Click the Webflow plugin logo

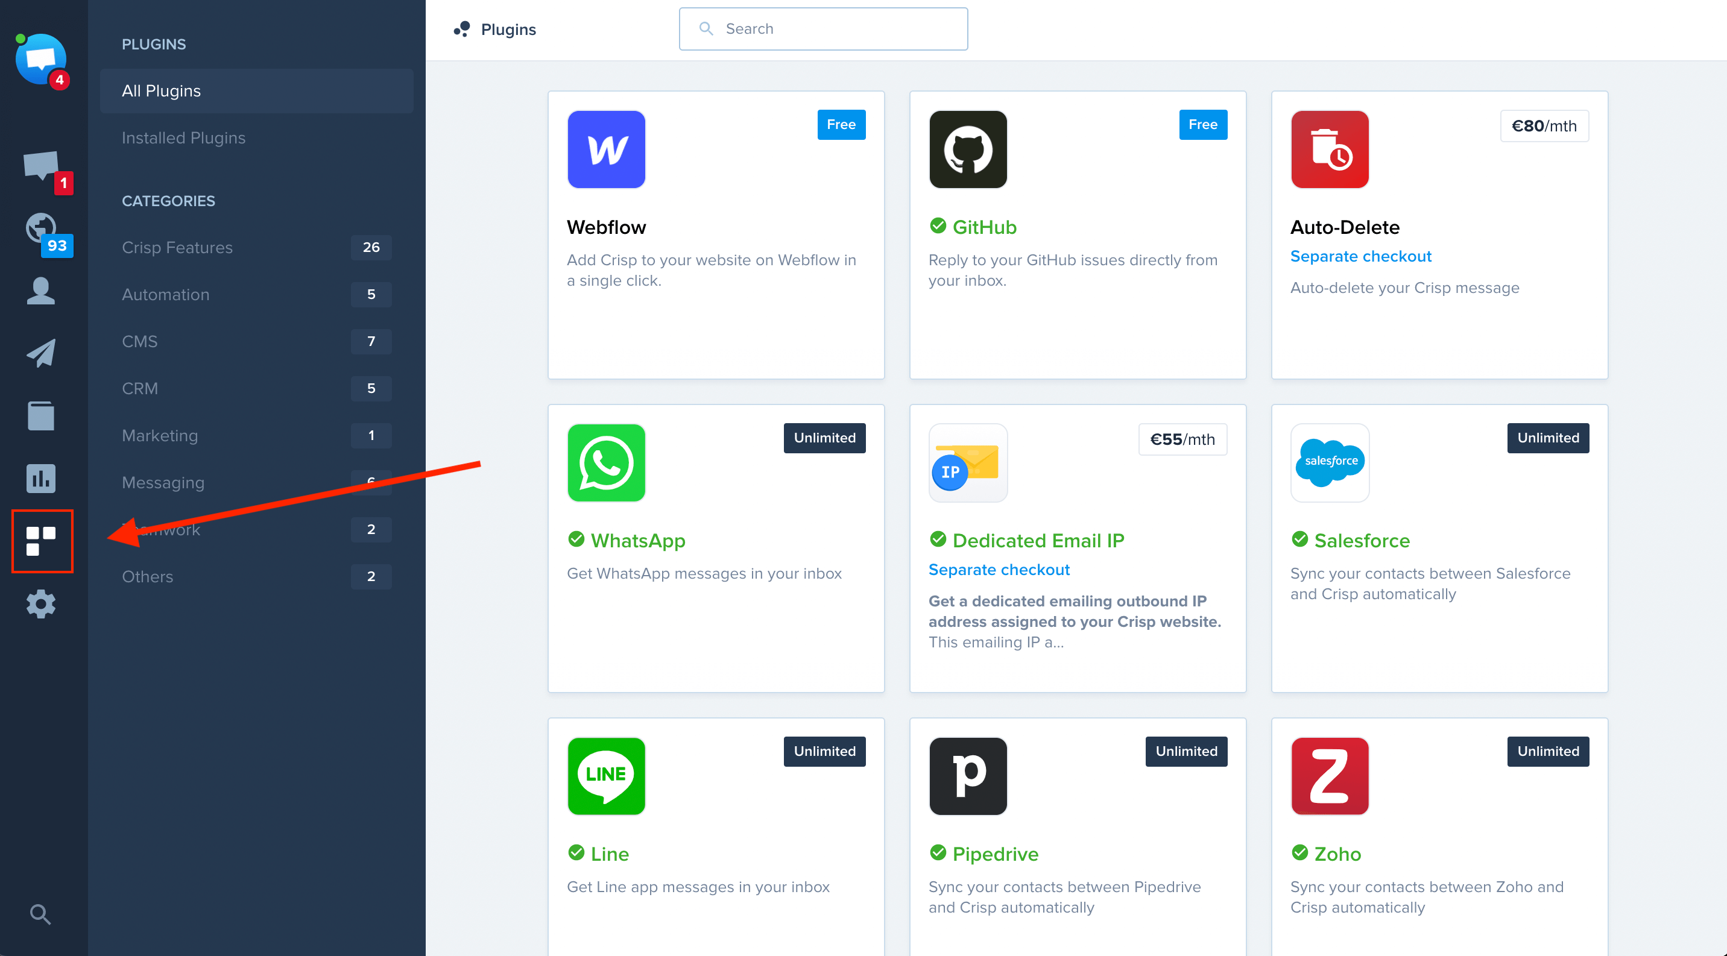pos(606,149)
